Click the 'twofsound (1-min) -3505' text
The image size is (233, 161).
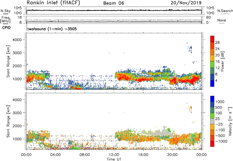click(x=52, y=29)
